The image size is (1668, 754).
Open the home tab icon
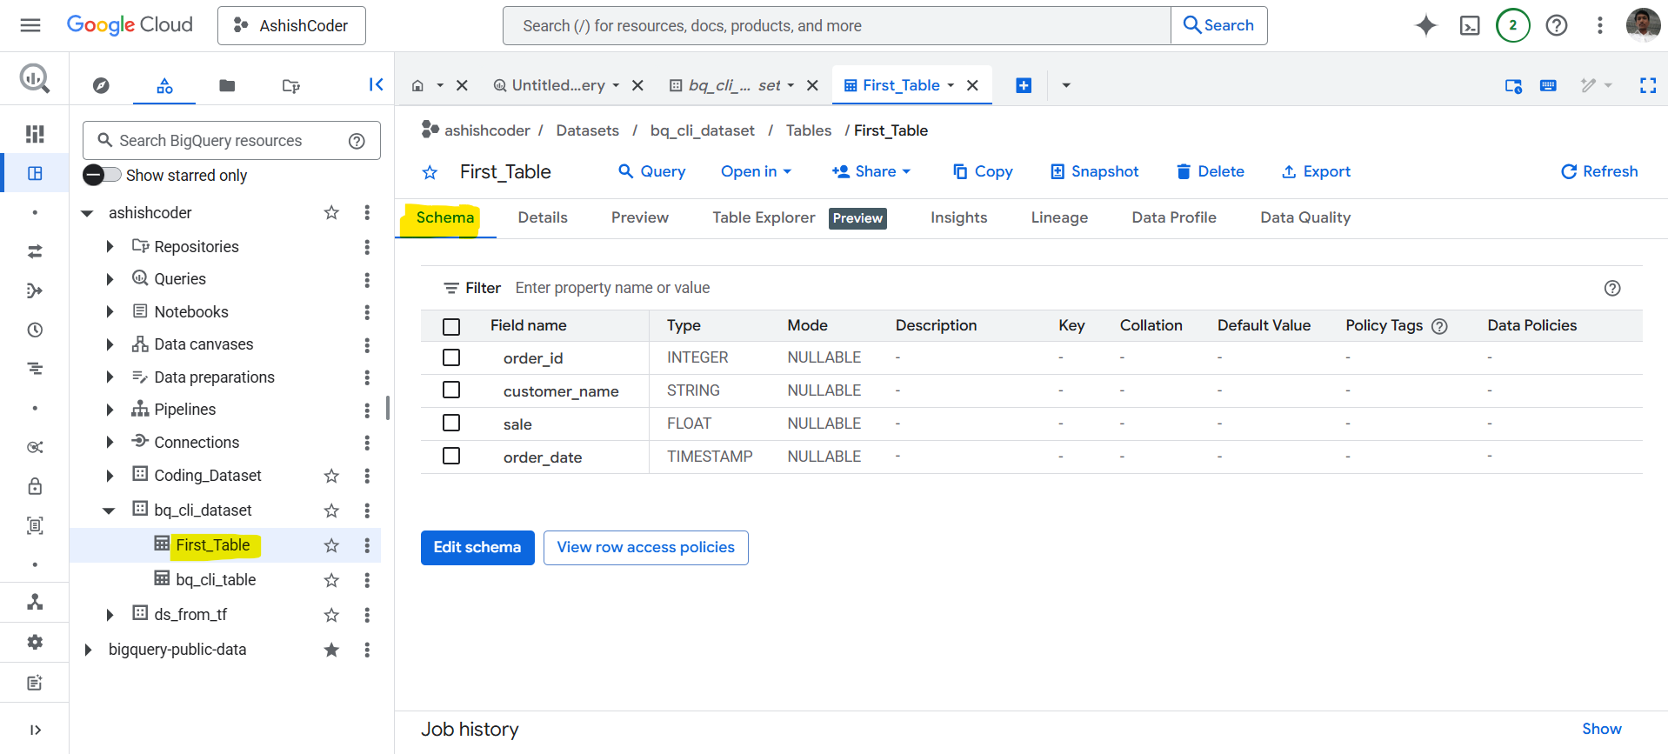click(417, 85)
